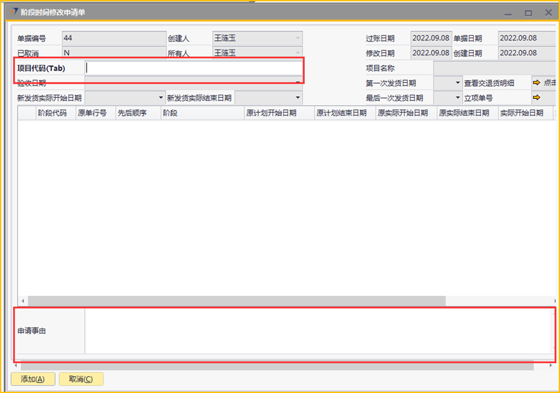Click the 阶段代码 column header
560x393 pixels.
pyautogui.click(x=52, y=113)
